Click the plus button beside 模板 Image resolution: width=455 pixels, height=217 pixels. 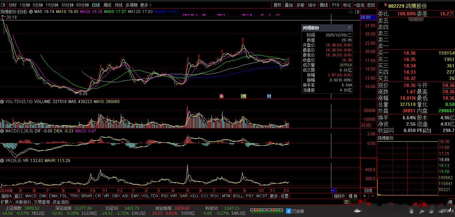[x=364, y=196]
